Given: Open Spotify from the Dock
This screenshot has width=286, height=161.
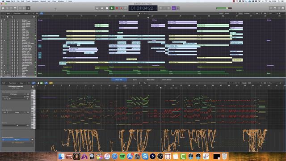Looking at the screenshot, I should point(122,157).
